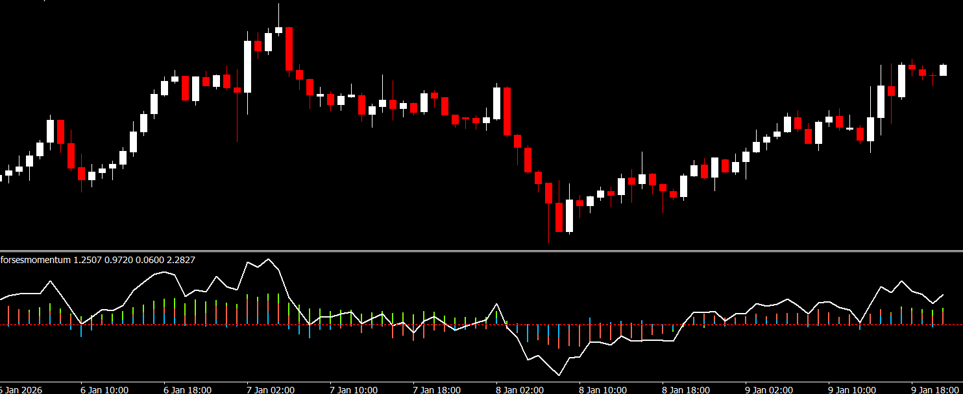Select the "6 Jan 18:00" time marker

[x=188, y=389]
